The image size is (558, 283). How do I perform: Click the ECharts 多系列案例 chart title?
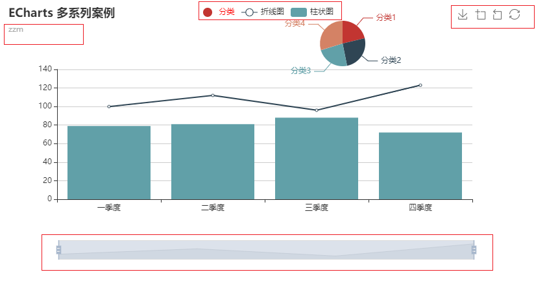62,13
